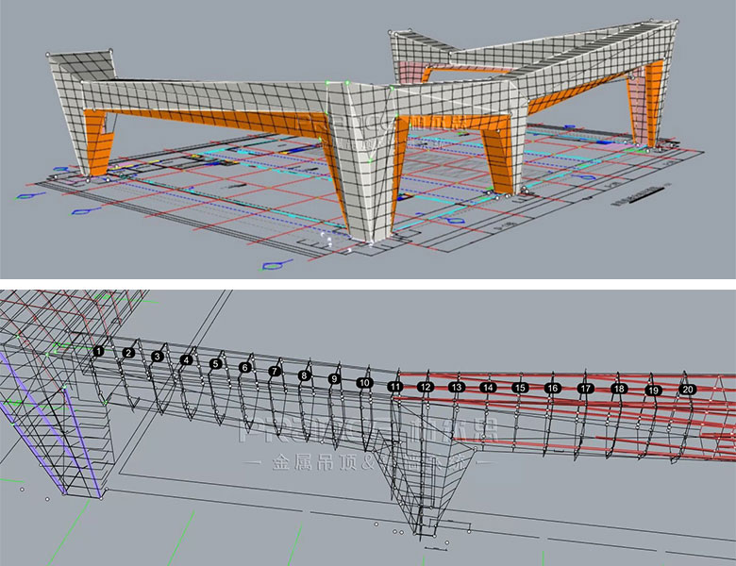Screen dimensions: 736x566
Task: Select the marker labeled 18
Action: click(x=619, y=389)
